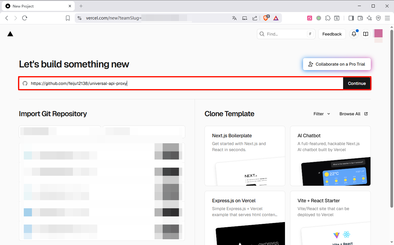Open the documentation book icon
The image size is (394, 245).
pyautogui.click(x=366, y=34)
